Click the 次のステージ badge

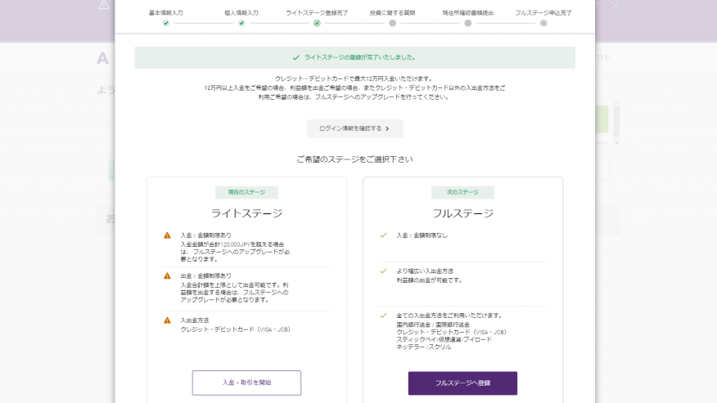point(462,193)
